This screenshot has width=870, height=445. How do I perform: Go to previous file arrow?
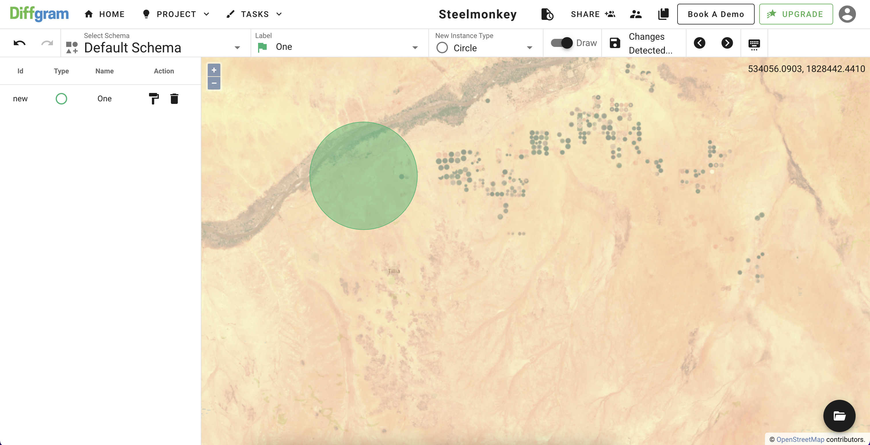(x=699, y=43)
